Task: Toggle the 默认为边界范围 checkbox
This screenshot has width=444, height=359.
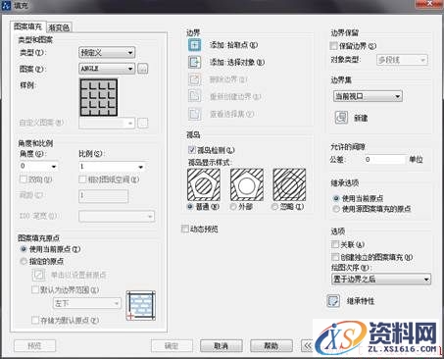Action: [35, 289]
